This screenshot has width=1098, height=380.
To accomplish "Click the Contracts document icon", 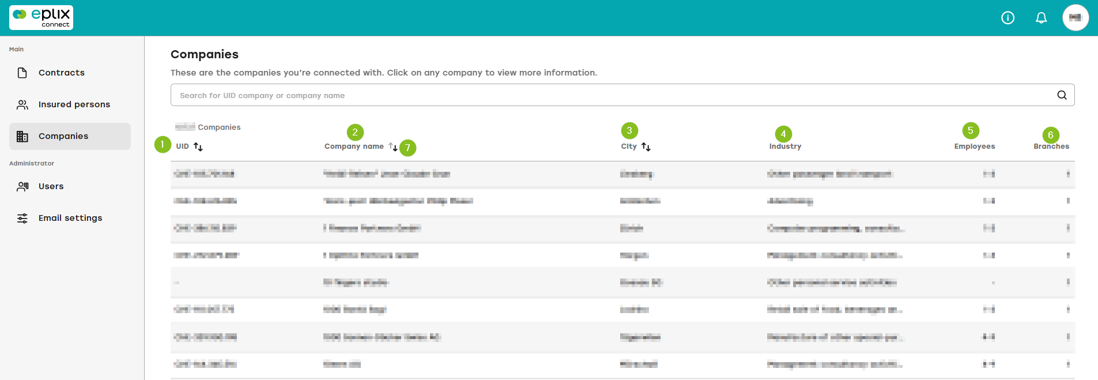I will tap(22, 73).
